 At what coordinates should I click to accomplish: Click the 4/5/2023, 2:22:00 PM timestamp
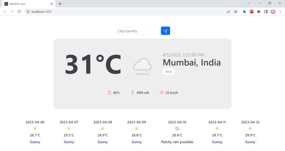(183, 55)
